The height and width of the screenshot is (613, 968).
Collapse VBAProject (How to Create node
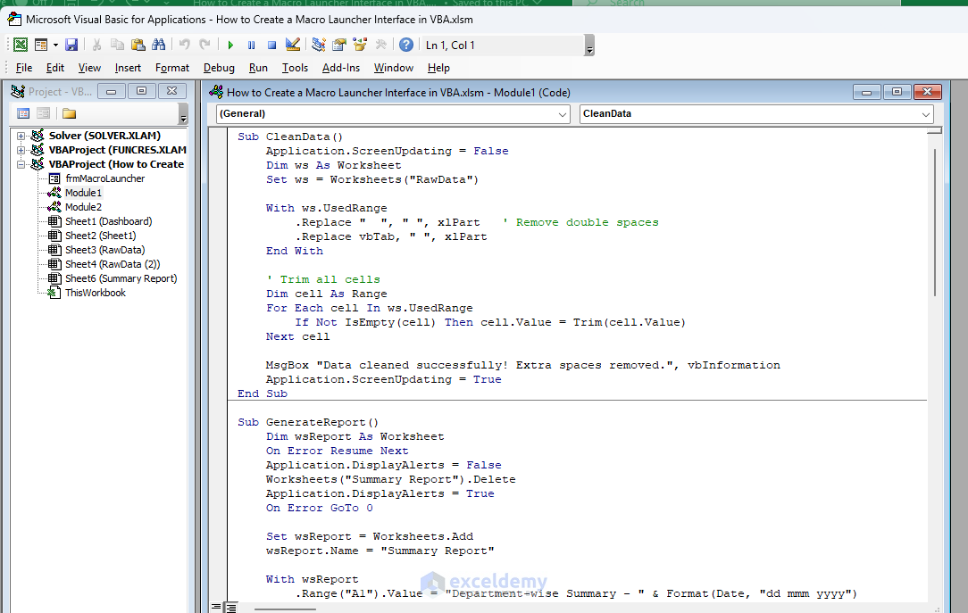(x=21, y=164)
